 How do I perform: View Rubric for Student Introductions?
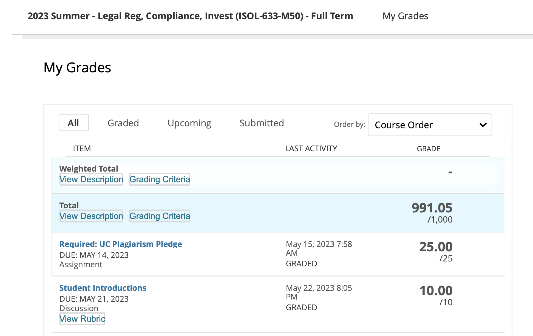[x=82, y=319]
